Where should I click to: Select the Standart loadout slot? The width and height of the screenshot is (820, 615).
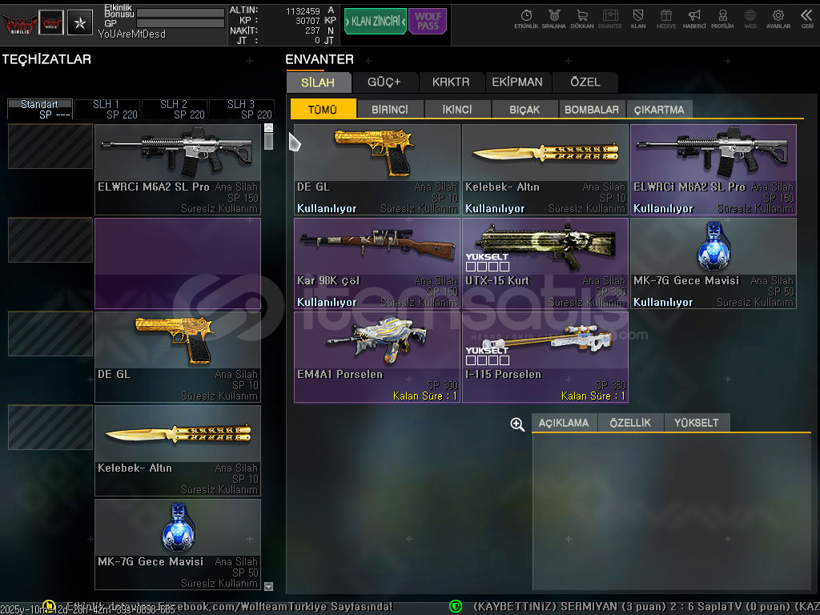point(40,109)
